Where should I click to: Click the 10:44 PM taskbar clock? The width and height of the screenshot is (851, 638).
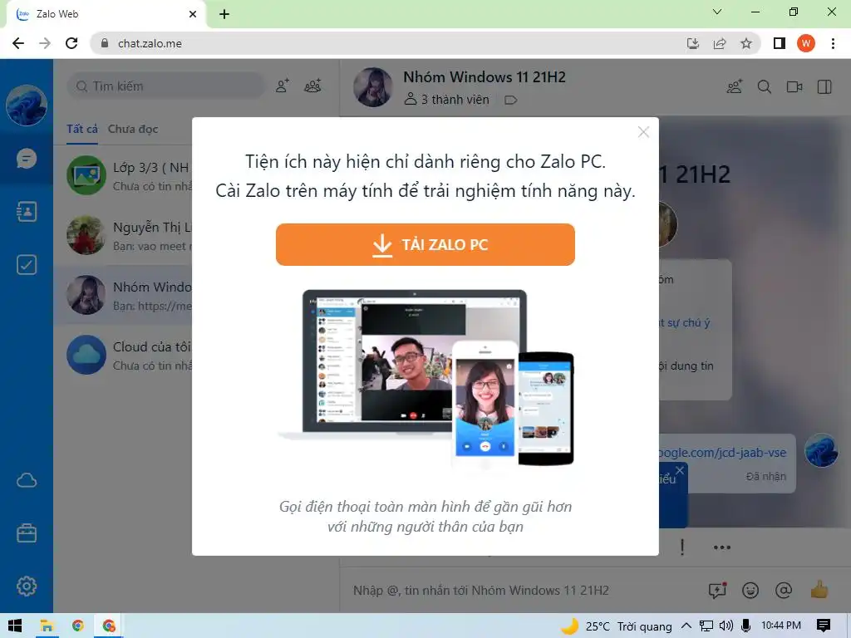[x=781, y=626]
